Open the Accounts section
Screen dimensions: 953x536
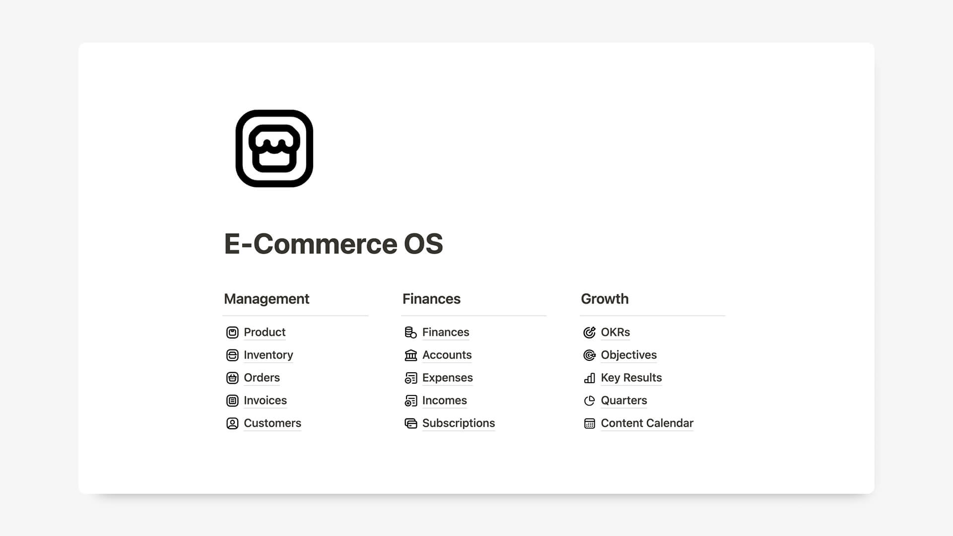point(447,355)
